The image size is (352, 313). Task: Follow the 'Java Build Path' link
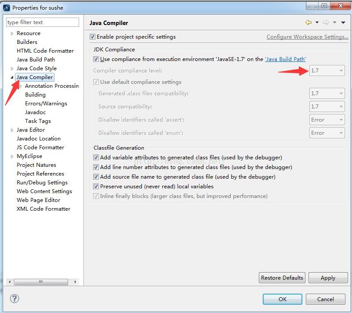pyautogui.click(x=285, y=59)
